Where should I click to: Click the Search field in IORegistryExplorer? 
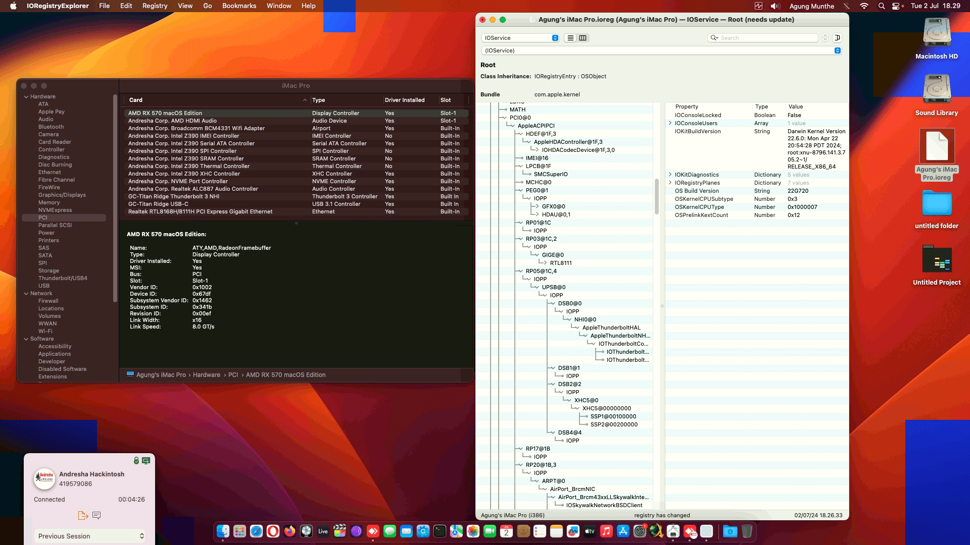763,38
